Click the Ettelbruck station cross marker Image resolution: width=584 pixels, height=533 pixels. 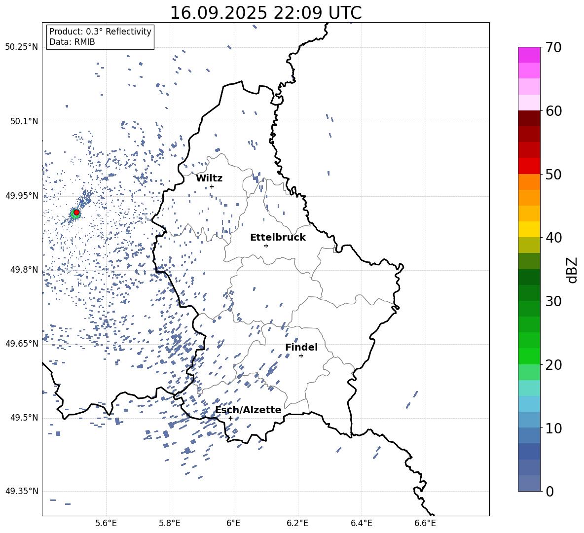[266, 246]
